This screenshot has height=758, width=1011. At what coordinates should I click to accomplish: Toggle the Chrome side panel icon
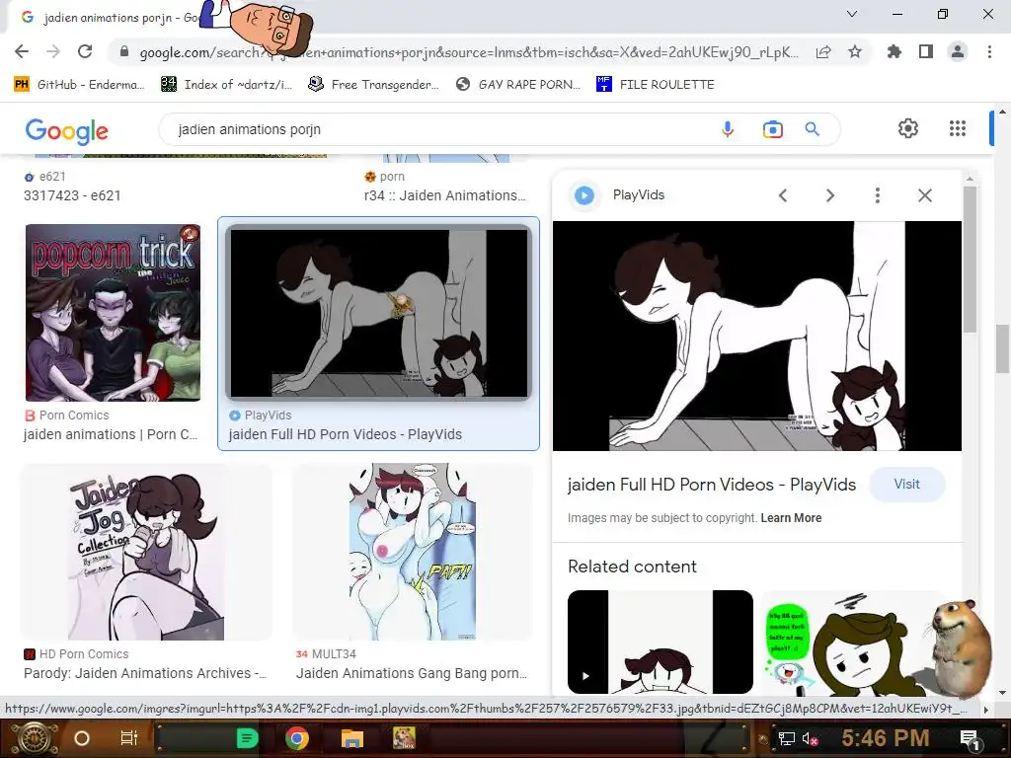coord(926,51)
